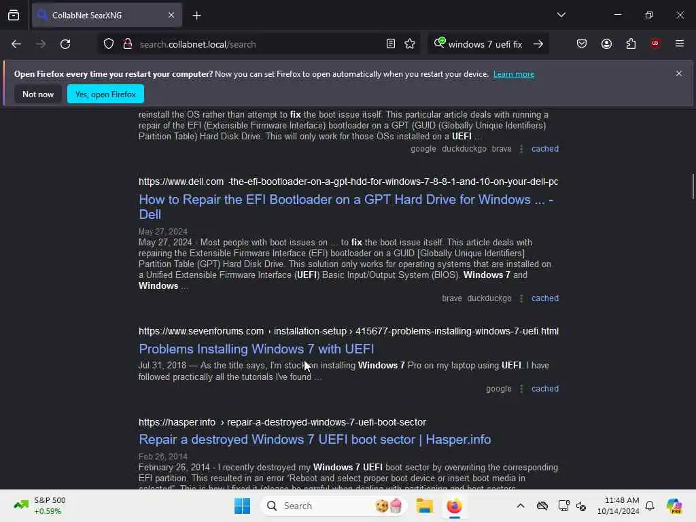Open Repair a destroyed Windows 7 UEFI result

point(315,440)
